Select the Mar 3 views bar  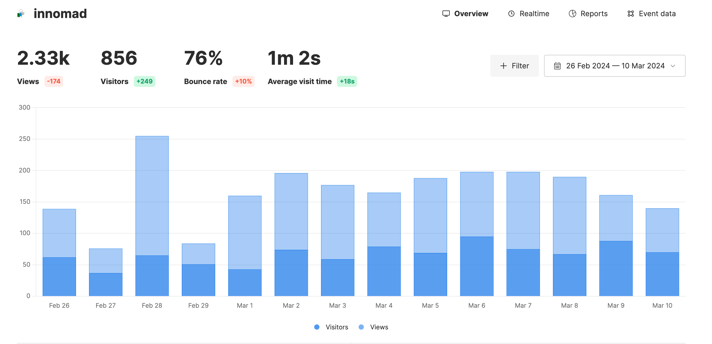pyautogui.click(x=337, y=222)
